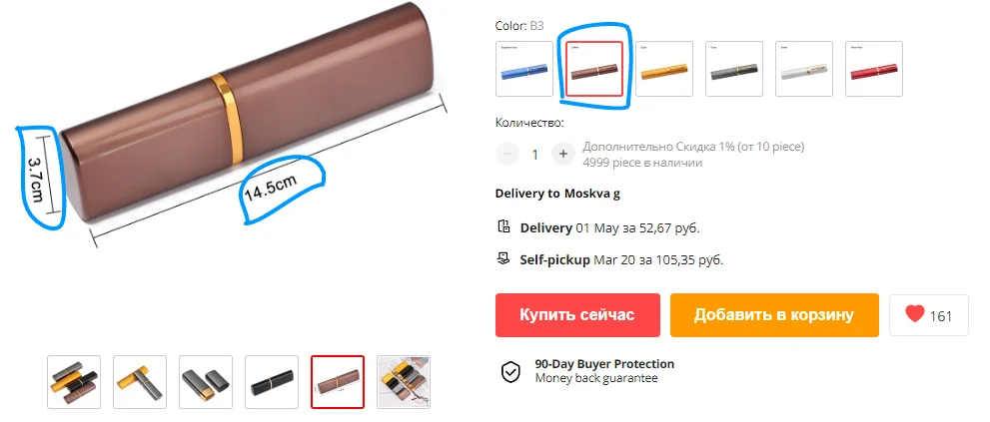Select the blue color option
The image size is (990, 422).
click(x=524, y=69)
